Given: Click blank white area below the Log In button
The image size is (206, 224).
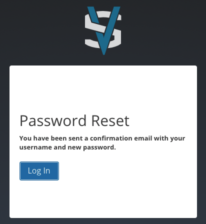Looking at the screenshot, I should point(103,199).
